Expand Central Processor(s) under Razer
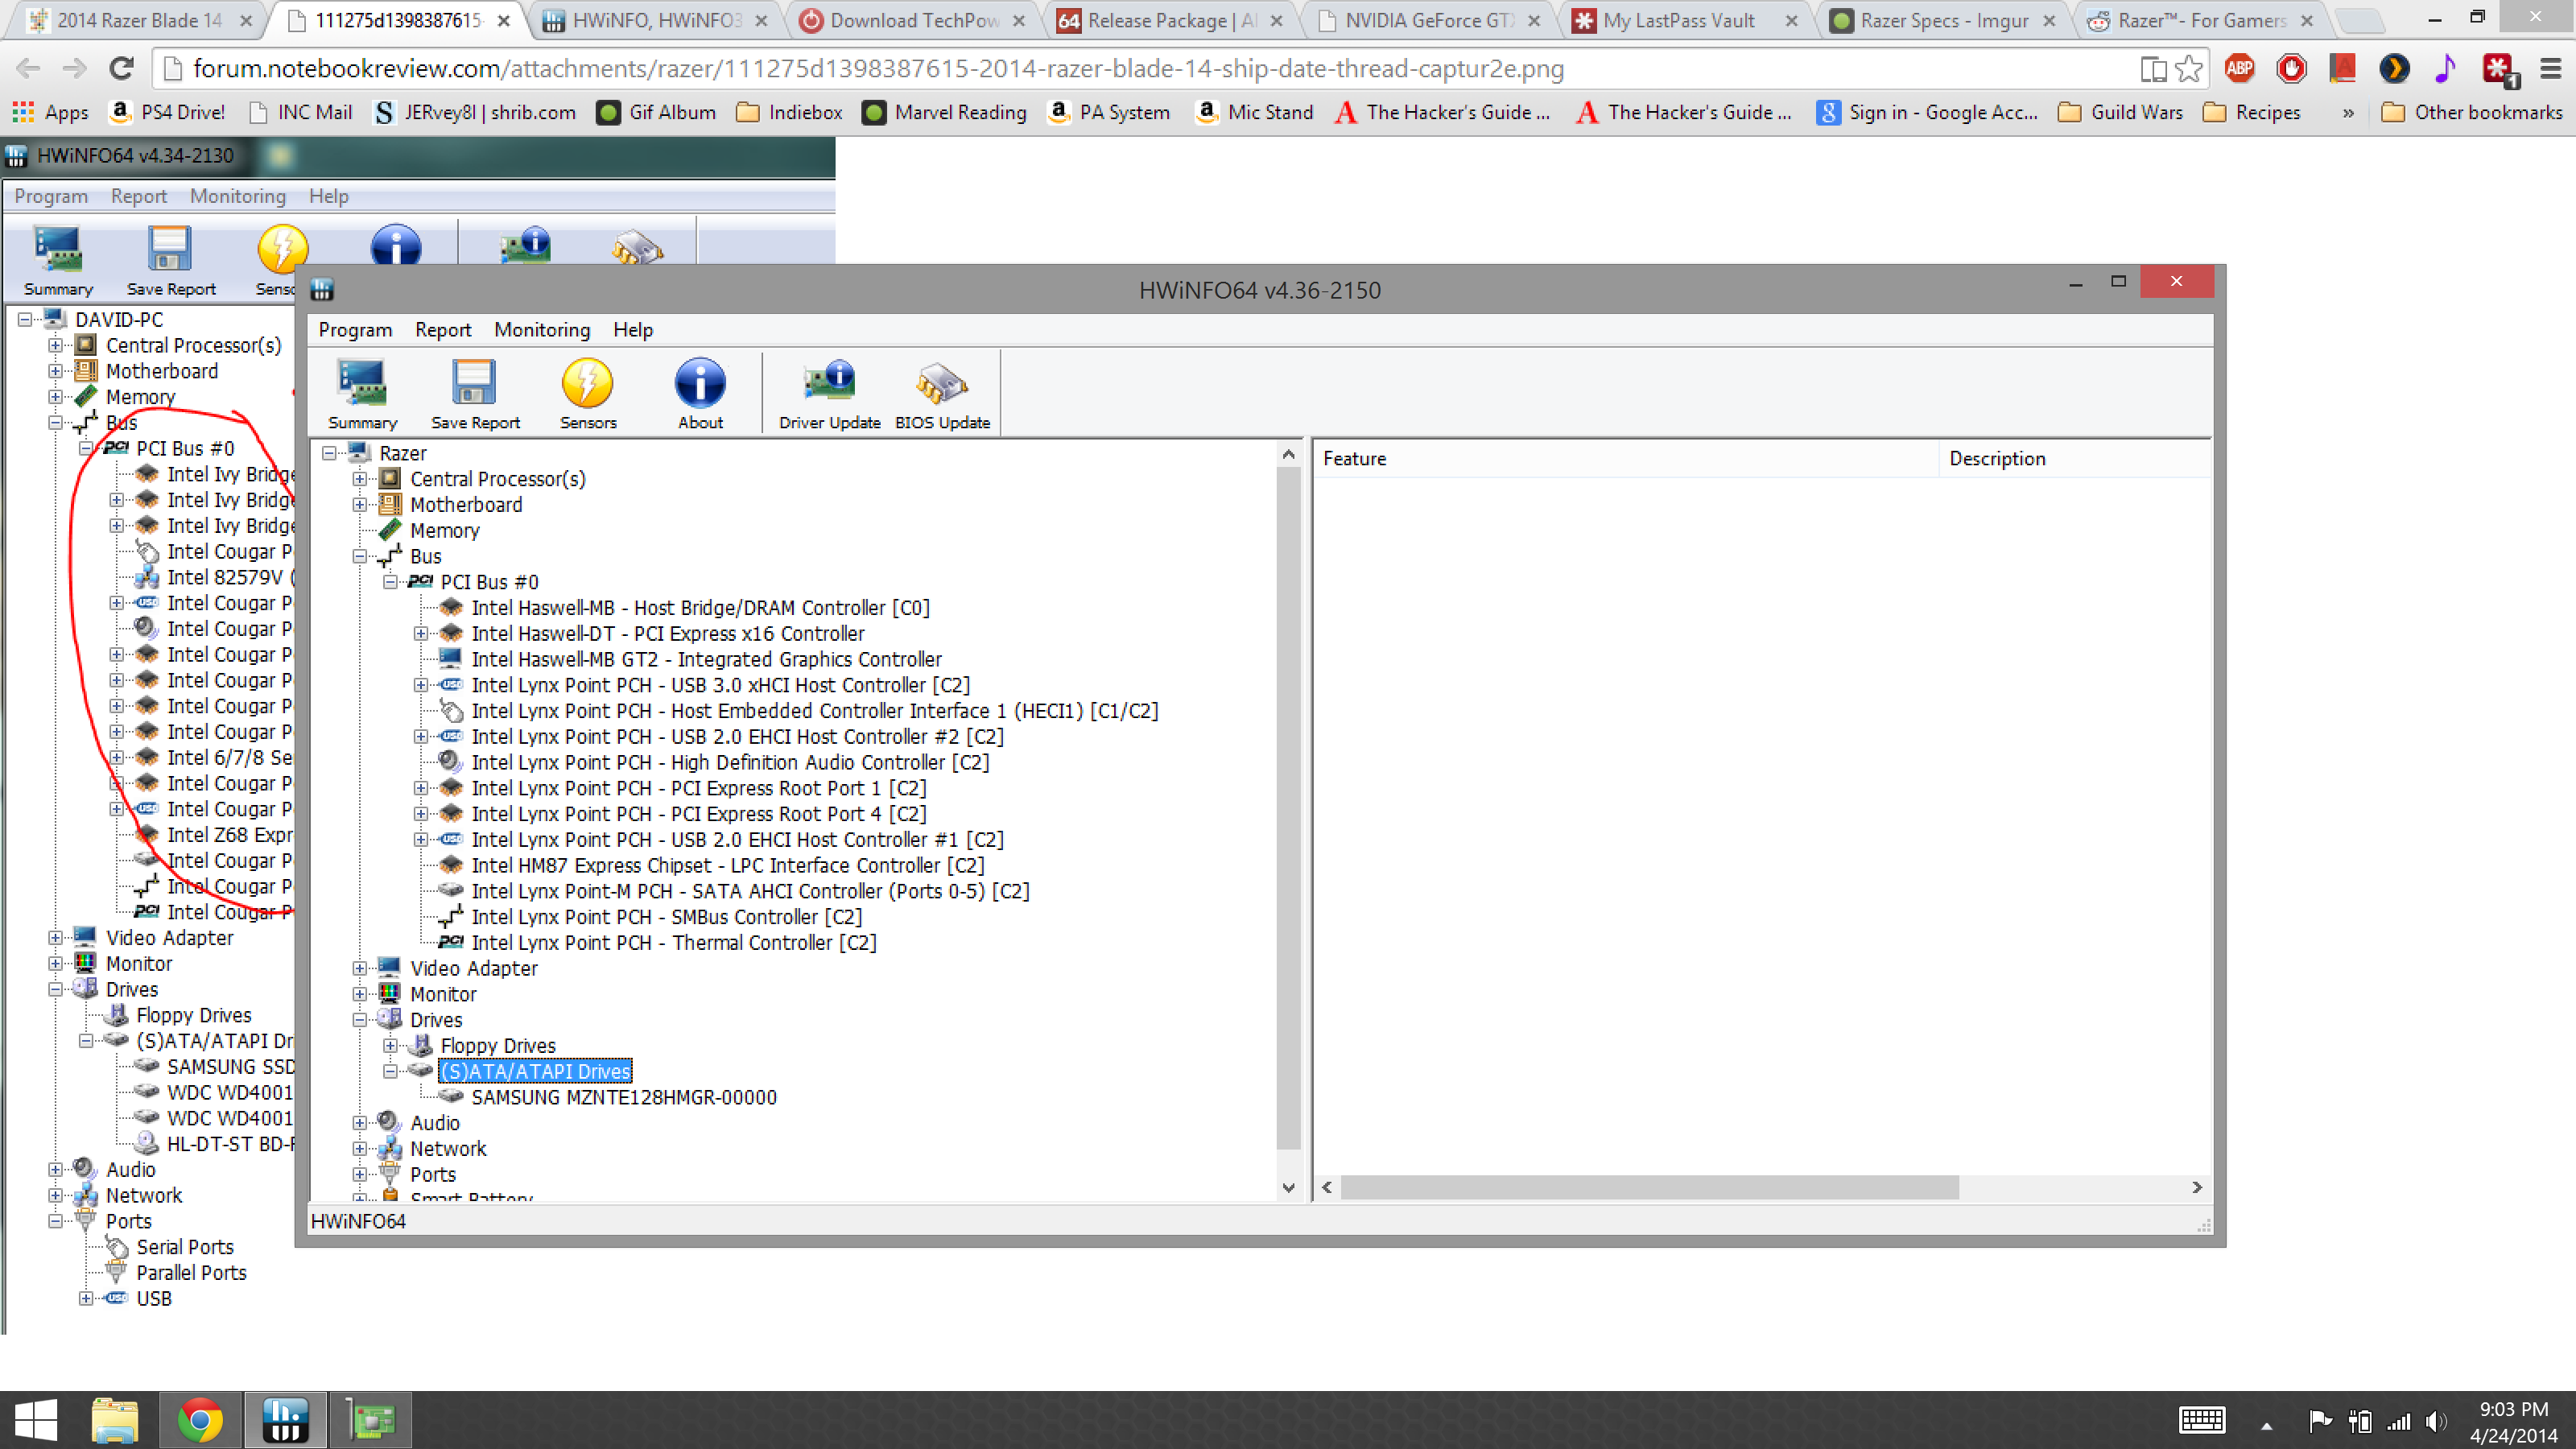The width and height of the screenshot is (2576, 1449). (x=360, y=479)
